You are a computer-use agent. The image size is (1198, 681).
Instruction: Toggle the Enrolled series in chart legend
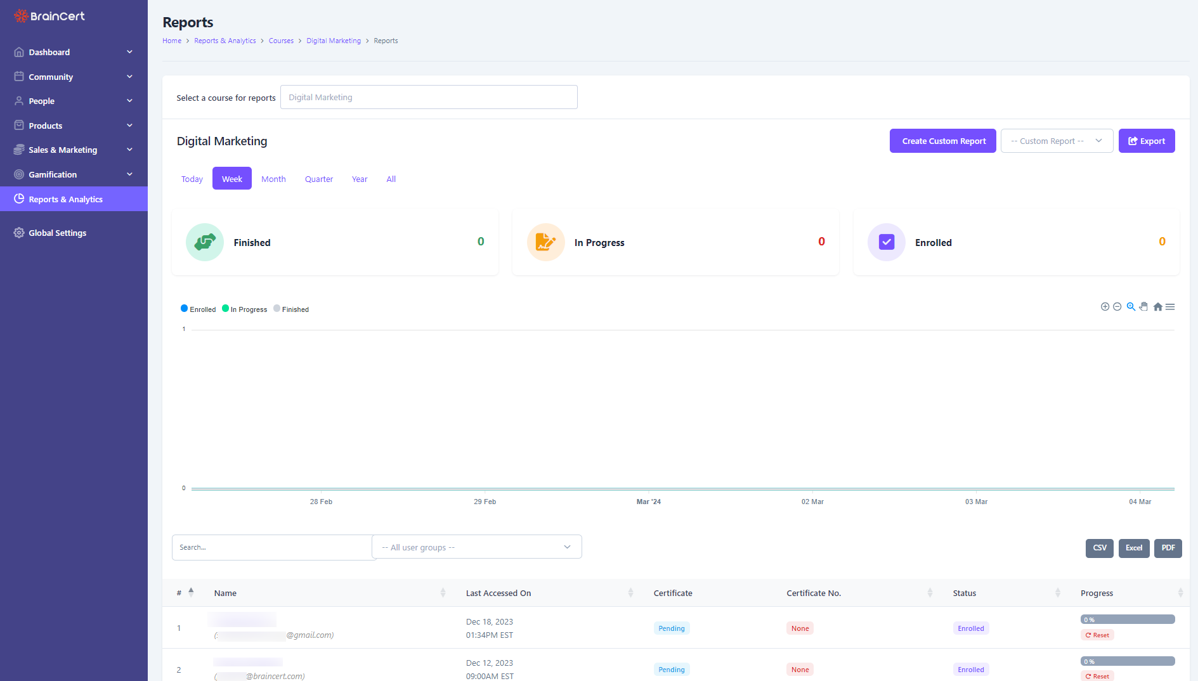(199, 309)
